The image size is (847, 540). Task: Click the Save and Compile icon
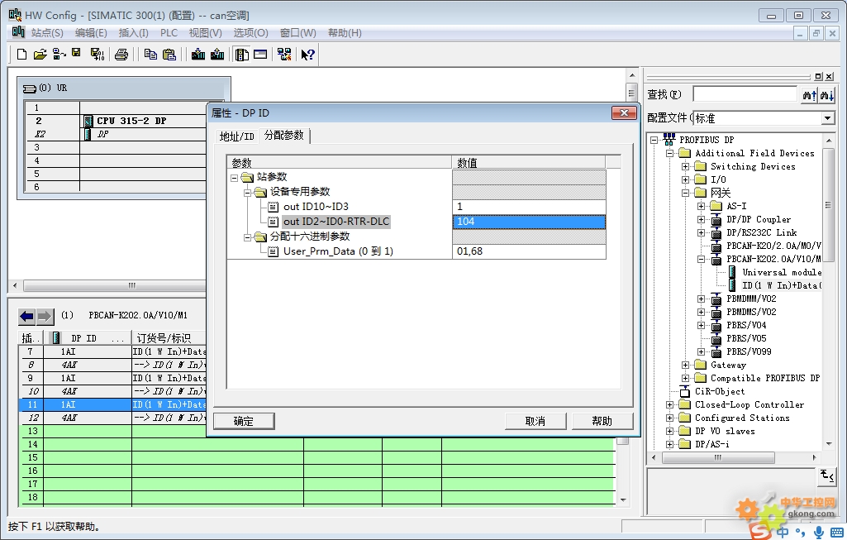click(x=98, y=54)
